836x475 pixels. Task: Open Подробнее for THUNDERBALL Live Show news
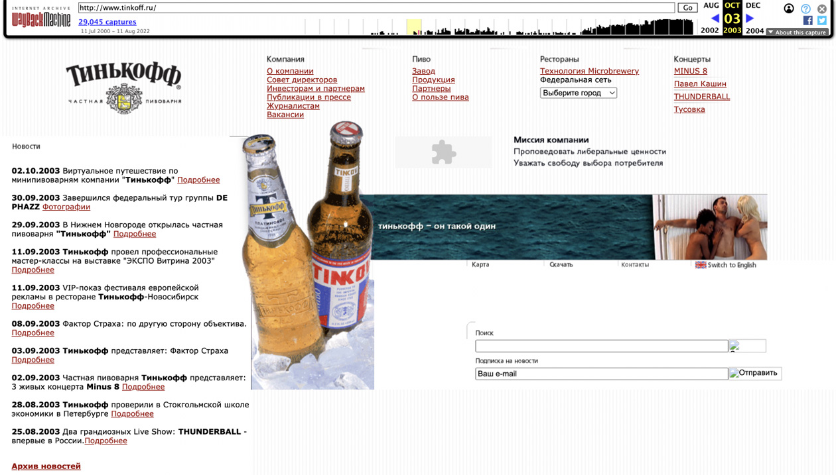105,441
